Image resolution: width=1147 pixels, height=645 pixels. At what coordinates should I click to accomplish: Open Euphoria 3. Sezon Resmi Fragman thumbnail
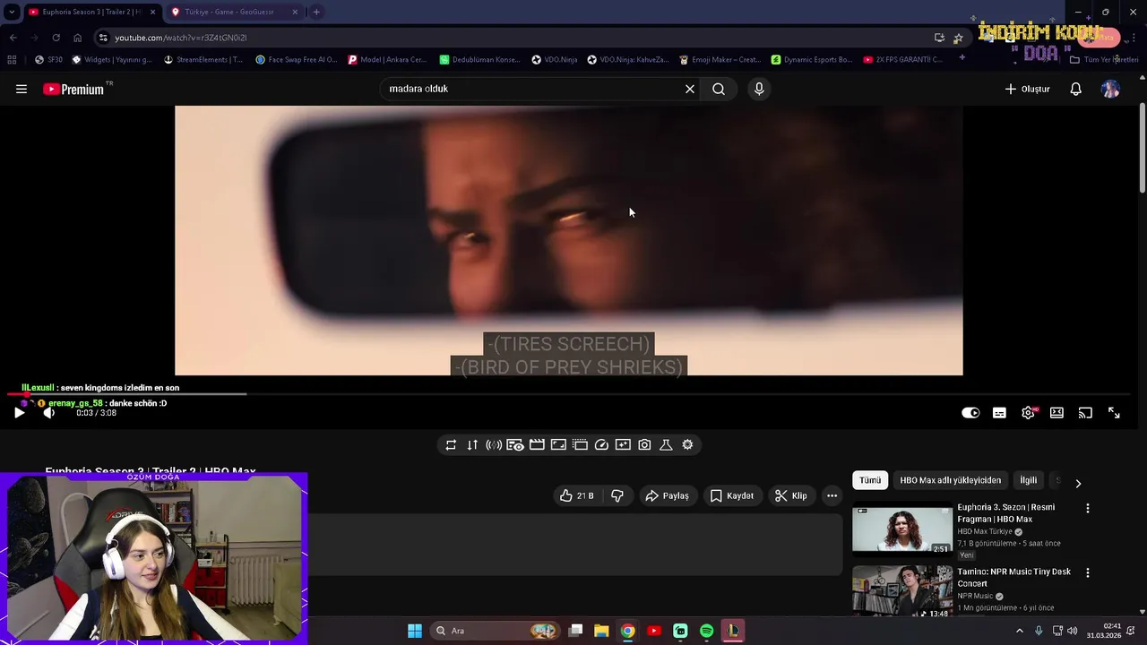[902, 530]
